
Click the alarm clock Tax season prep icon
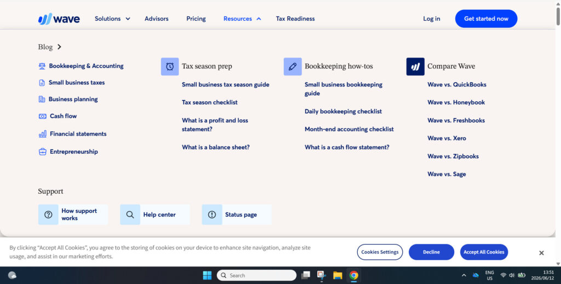170,66
